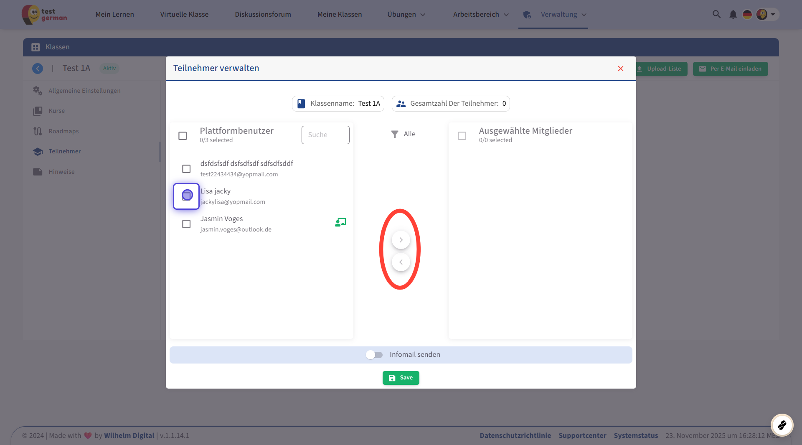Click move-left arrow to remove members

[401, 262]
